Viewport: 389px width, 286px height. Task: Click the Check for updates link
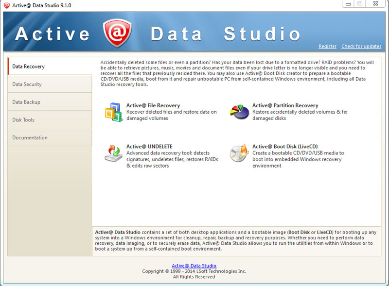(361, 46)
